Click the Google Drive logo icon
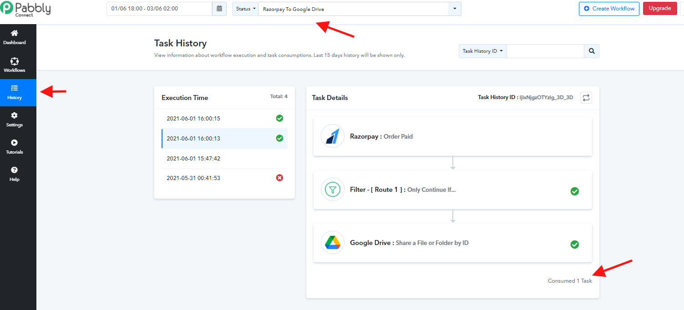The image size is (684, 310). point(332,243)
